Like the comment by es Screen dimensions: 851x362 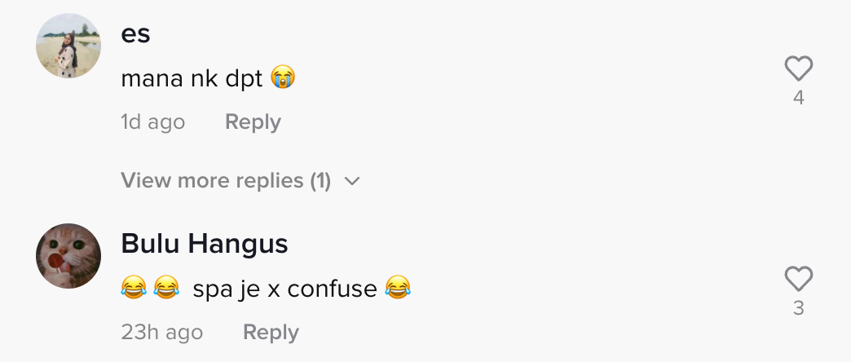pyautogui.click(x=798, y=69)
